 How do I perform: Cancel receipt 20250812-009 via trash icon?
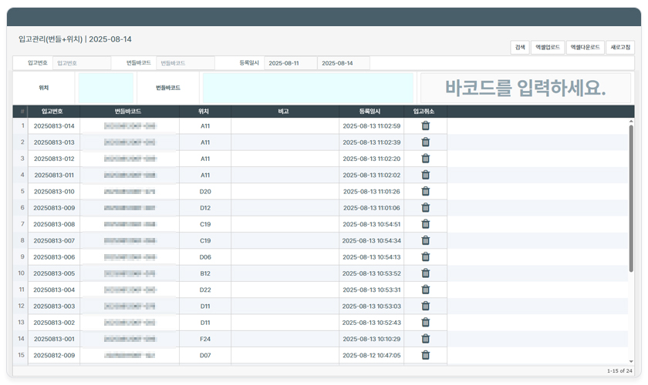[x=425, y=355]
